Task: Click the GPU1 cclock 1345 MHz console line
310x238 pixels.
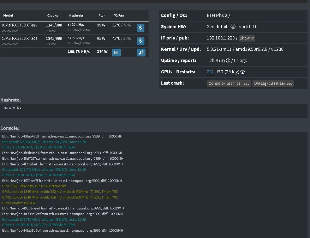Action: tap(60, 191)
